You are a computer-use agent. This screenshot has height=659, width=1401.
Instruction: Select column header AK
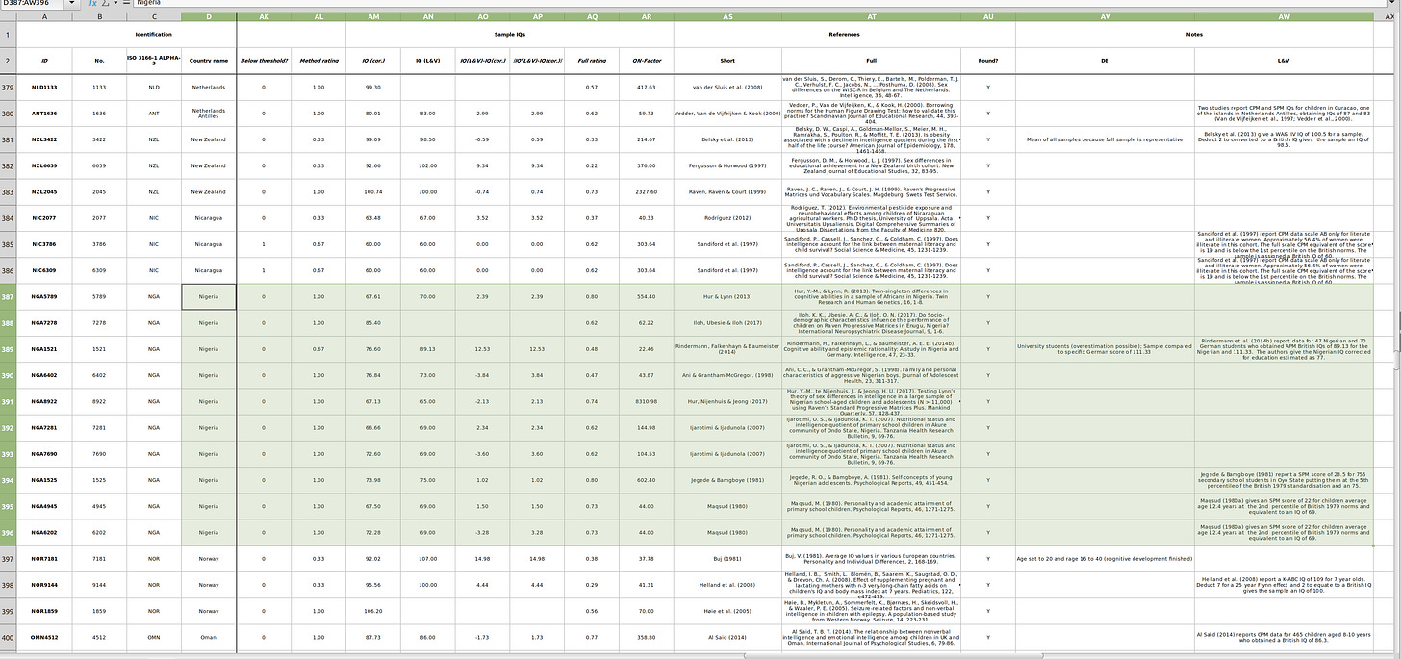pyautogui.click(x=264, y=17)
